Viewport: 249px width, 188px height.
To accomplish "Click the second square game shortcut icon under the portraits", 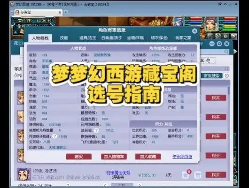I will coord(218,36).
